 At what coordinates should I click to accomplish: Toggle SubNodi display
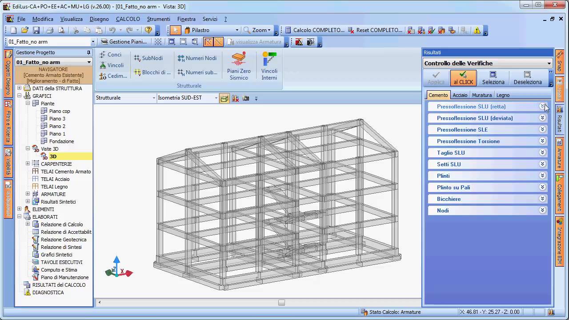tap(148, 58)
